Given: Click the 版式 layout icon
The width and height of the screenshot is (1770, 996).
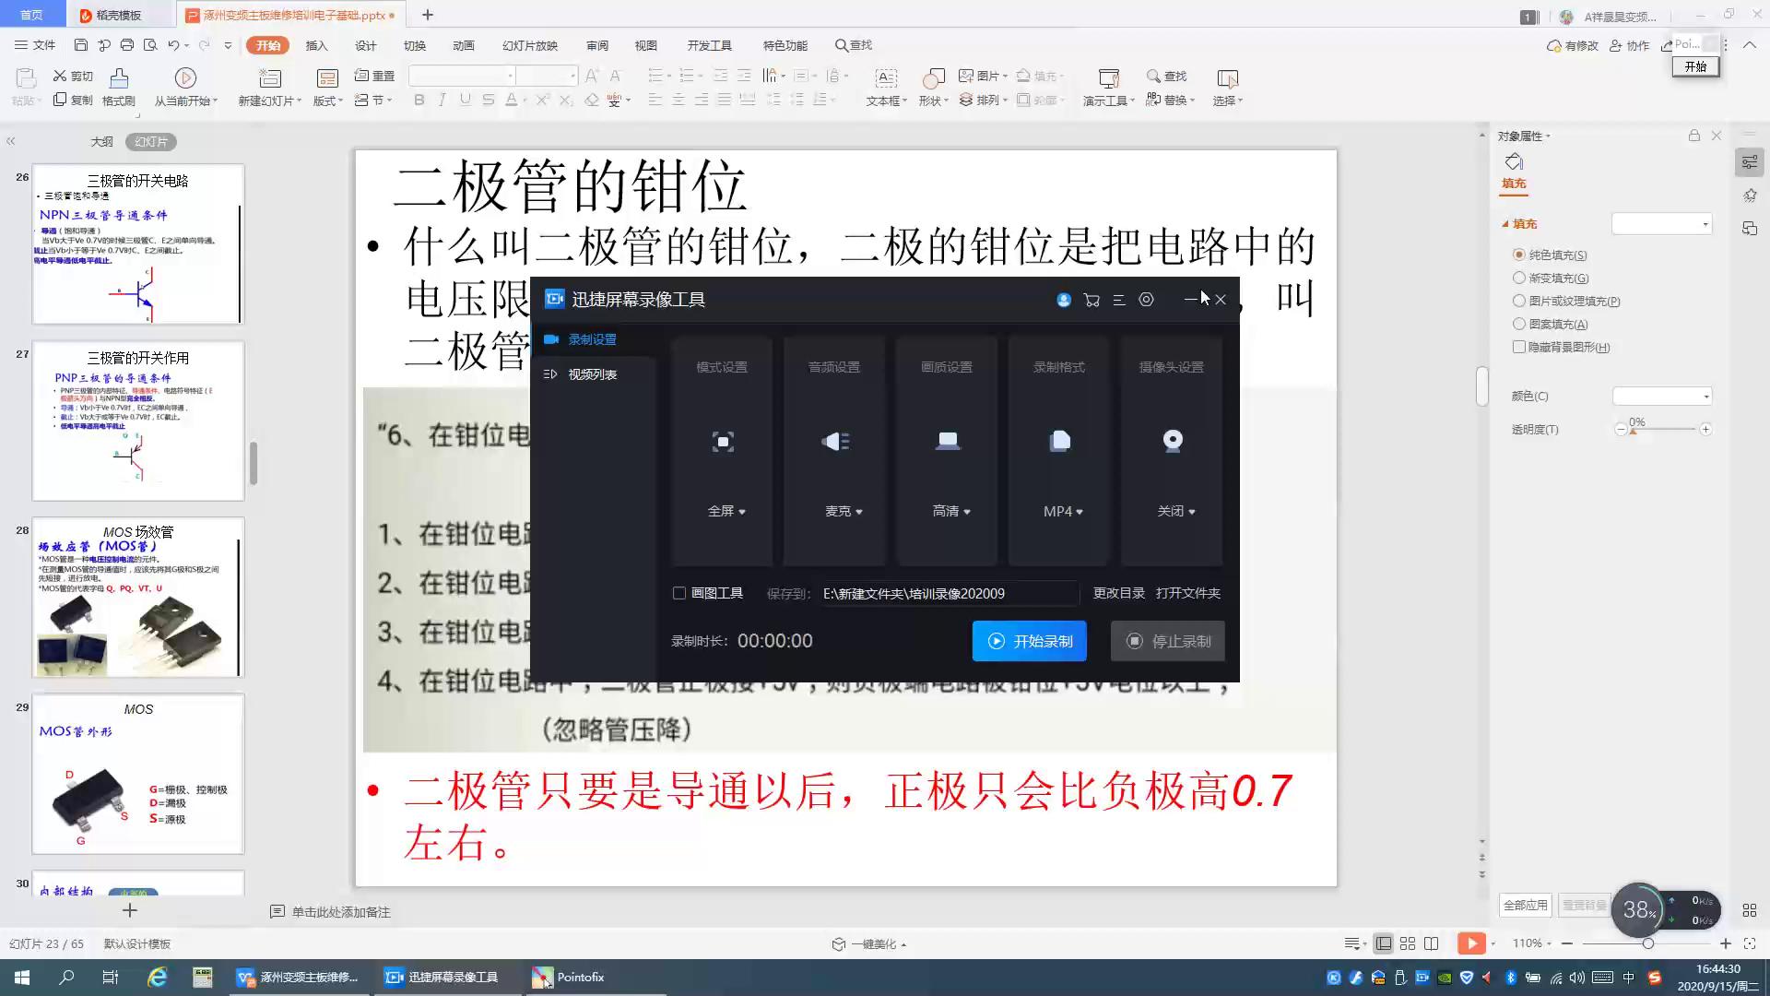Looking at the screenshot, I should point(327,78).
